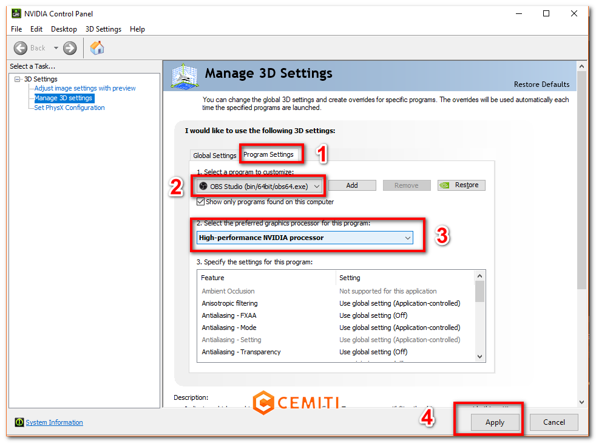This screenshot has height=443, width=596.
Task: Open the Help menu
Action: click(137, 29)
